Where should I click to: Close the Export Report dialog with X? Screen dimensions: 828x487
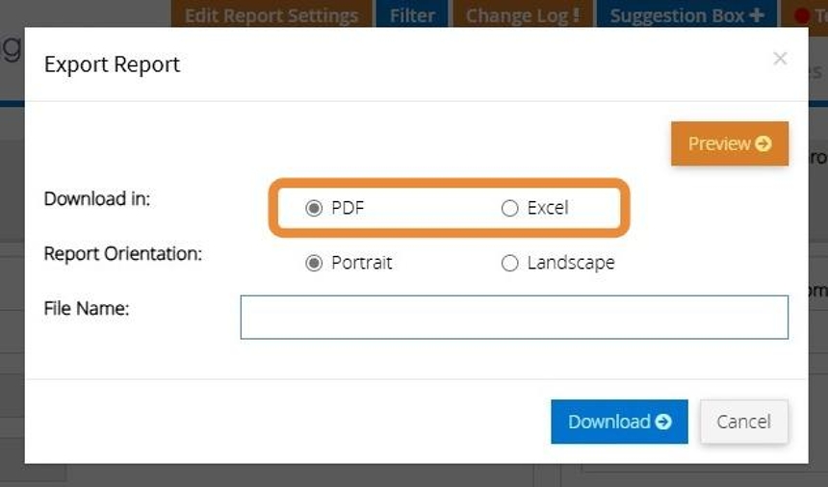(x=780, y=60)
